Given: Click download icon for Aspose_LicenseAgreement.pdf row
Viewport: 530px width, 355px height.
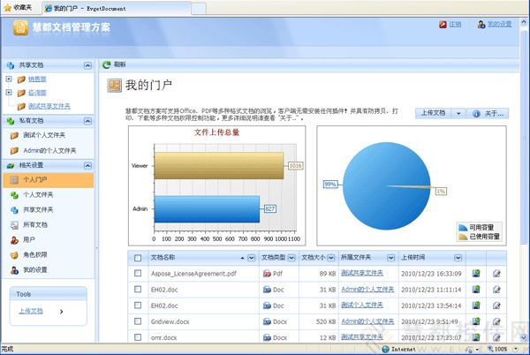Looking at the screenshot, I should coord(477,274).
